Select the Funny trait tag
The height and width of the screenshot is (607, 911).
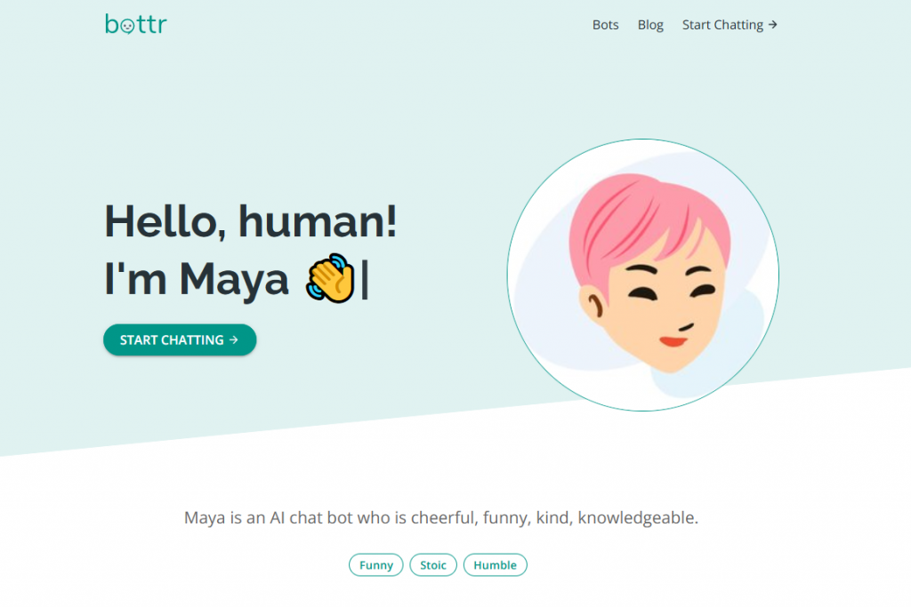pyautogui.click(x=376, y=565)
